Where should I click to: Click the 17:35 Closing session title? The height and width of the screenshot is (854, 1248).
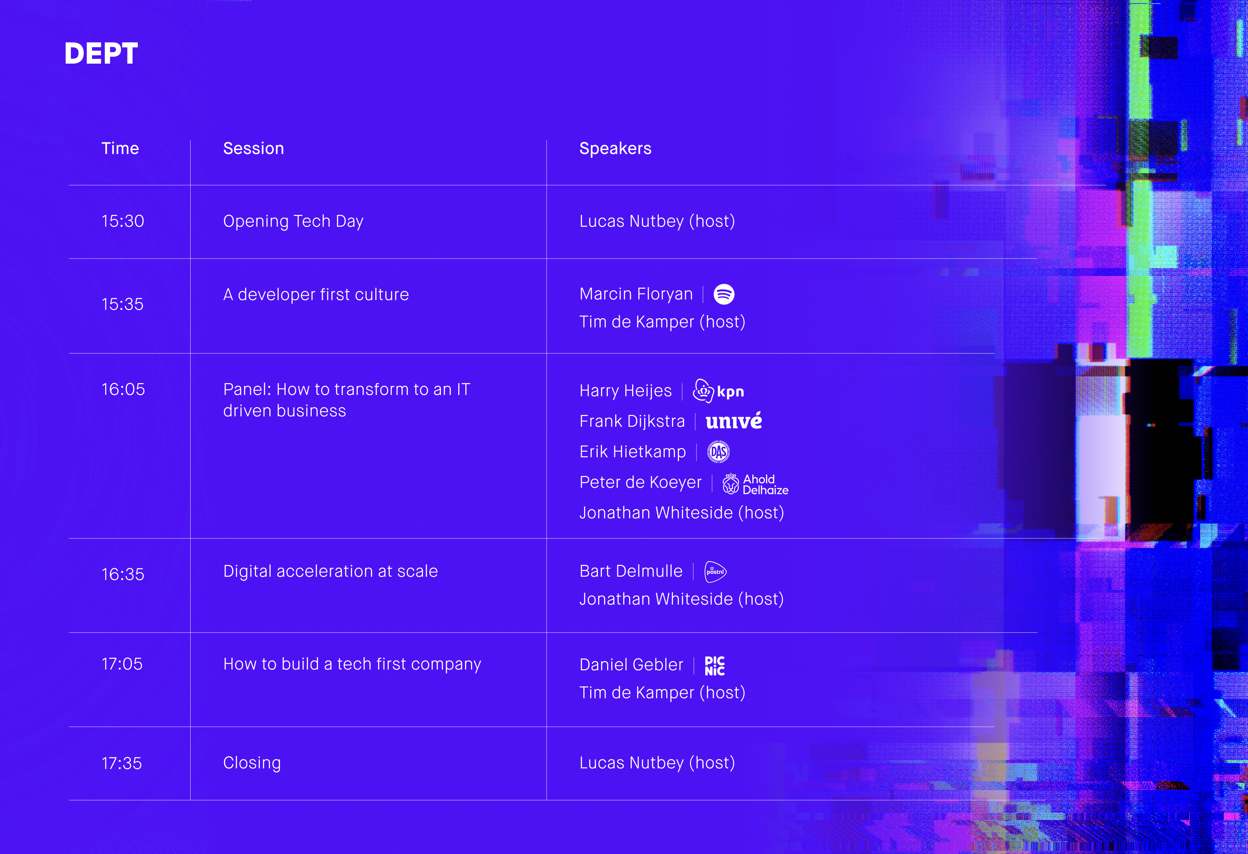click(252, 763)
